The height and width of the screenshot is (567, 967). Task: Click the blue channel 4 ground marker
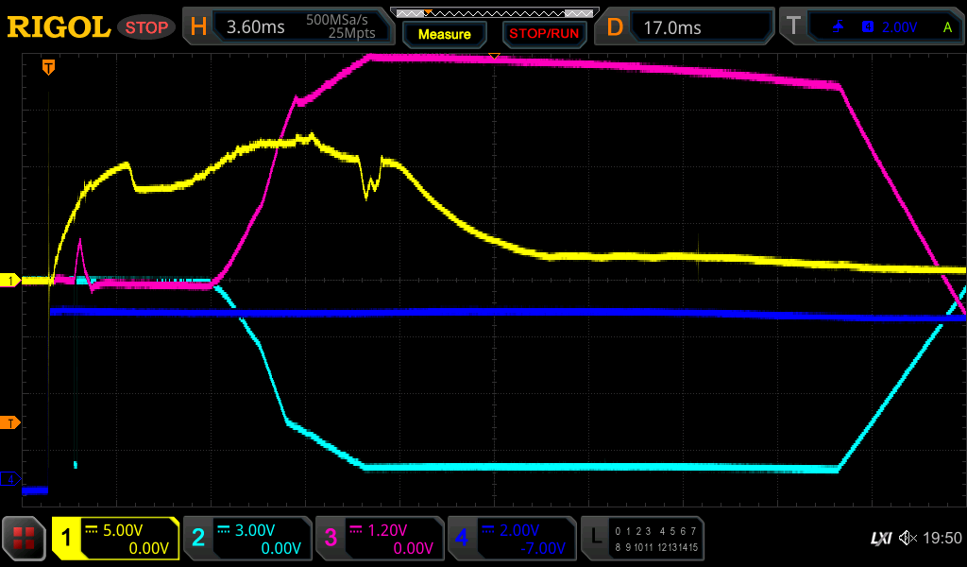pos(10,480)
